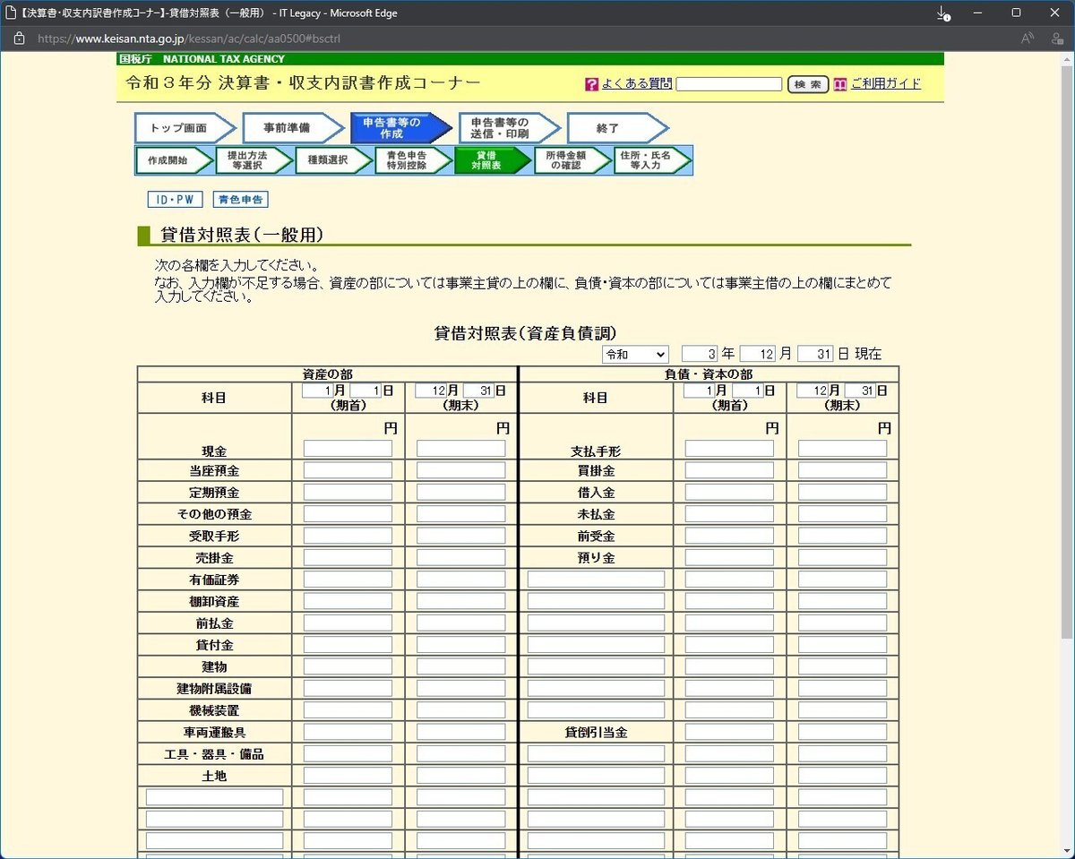Go to 所得金額の確認 sub-step
Image resolution: width=1075 pixels, height=859 pixels.
(572, 160)
